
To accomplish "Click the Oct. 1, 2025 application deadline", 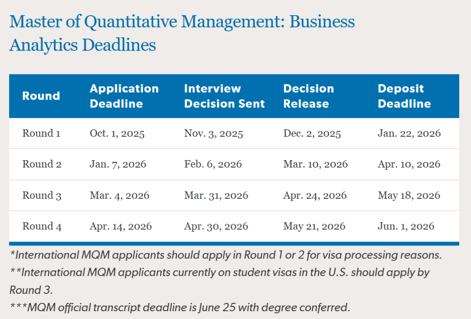I will click(x=117, y=133).
